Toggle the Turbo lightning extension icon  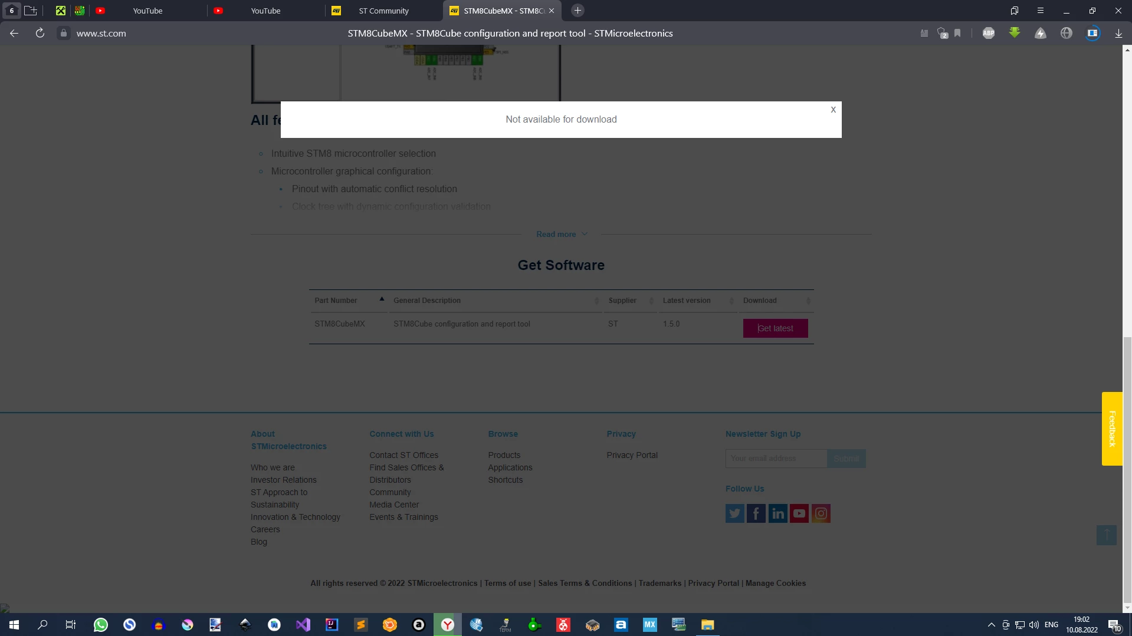coord(1041,33)
